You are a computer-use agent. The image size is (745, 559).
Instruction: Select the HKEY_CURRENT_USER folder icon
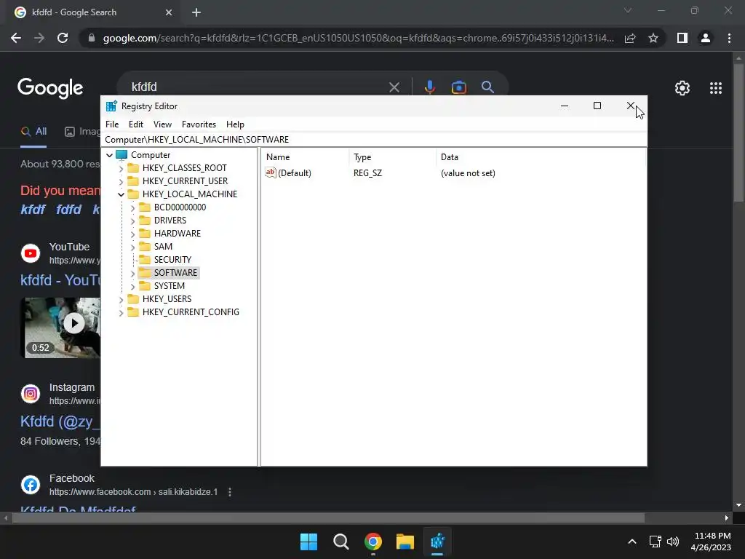click(133, 181)
